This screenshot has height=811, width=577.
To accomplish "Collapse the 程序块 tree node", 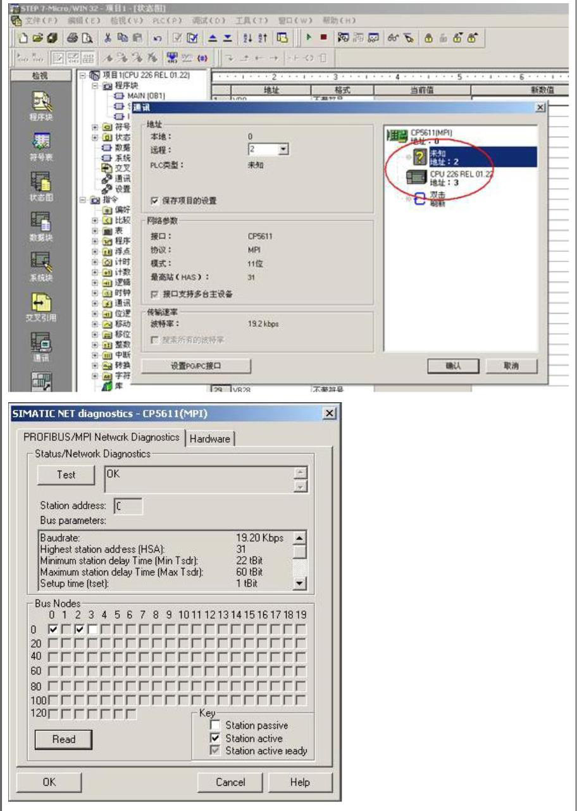I will [x=95, y=85].
